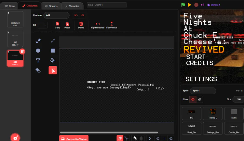Open the Variables tab
244x141 pixels.
[72, 6]
